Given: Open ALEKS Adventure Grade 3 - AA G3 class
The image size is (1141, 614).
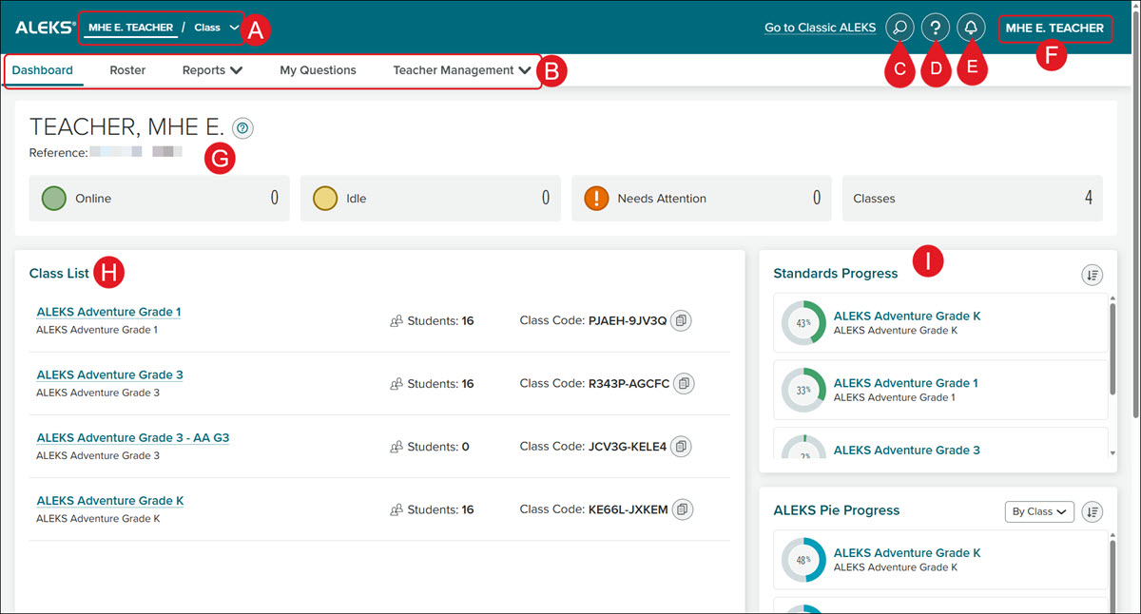Looking at the screenshot, I should 133,437.
